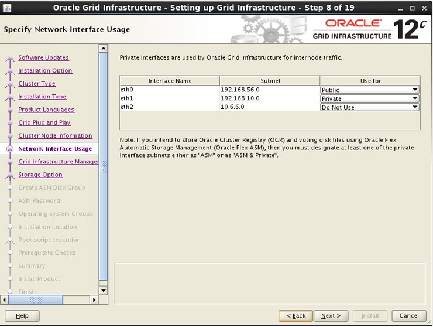Click the 'Use for' column header
Image resolution: width=433 pixels, height=327 pixels.
coord(370,81)
